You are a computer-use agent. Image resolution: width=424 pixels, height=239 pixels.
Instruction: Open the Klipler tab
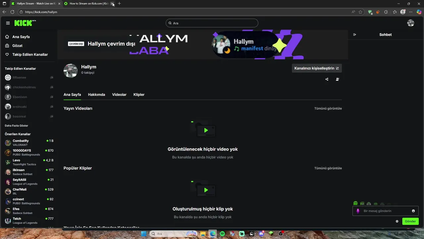coord(139,95)
